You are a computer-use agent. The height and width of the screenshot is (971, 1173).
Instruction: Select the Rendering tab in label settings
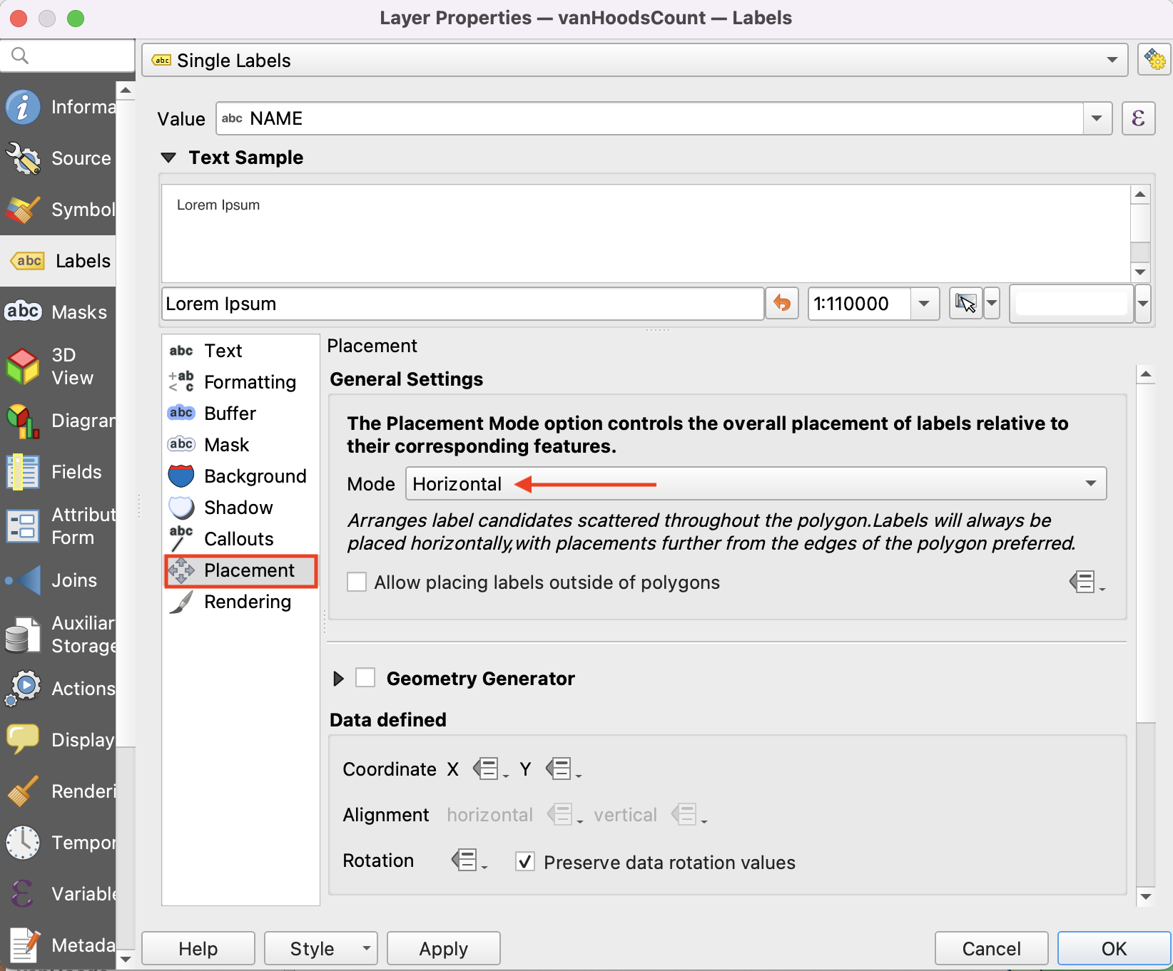(x=247, y=602)
